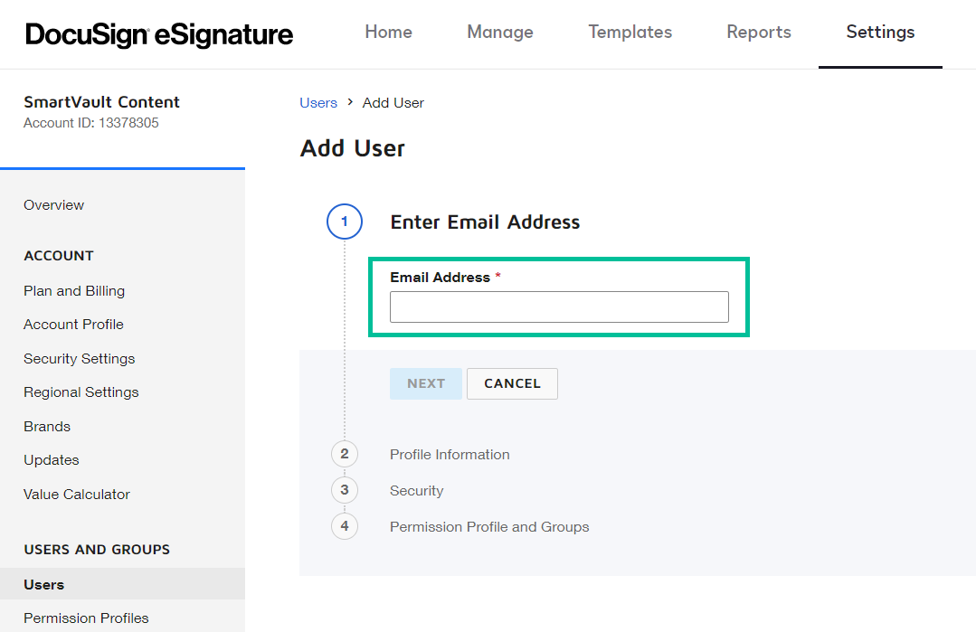The width and height of the screenshot is (976, 632).
Task: Open Permission Profiles in sidebar
Action: pyautogui.click(x=86, y=618)
